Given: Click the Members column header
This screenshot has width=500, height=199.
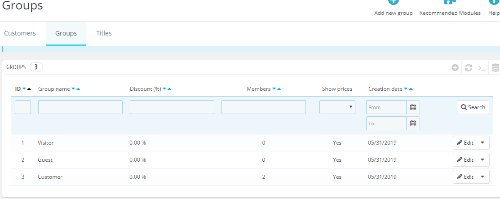Looking at the screenshot, I should pyautogui.click(x=259, y=89).
